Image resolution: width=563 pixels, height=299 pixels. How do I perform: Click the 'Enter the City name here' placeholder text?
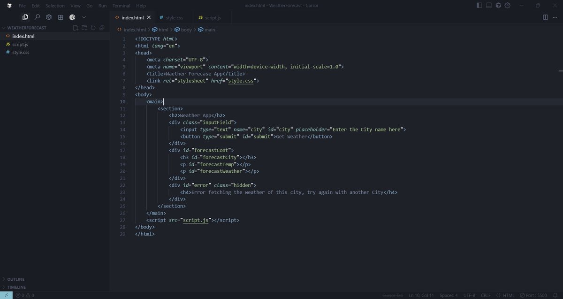[366, 130]
